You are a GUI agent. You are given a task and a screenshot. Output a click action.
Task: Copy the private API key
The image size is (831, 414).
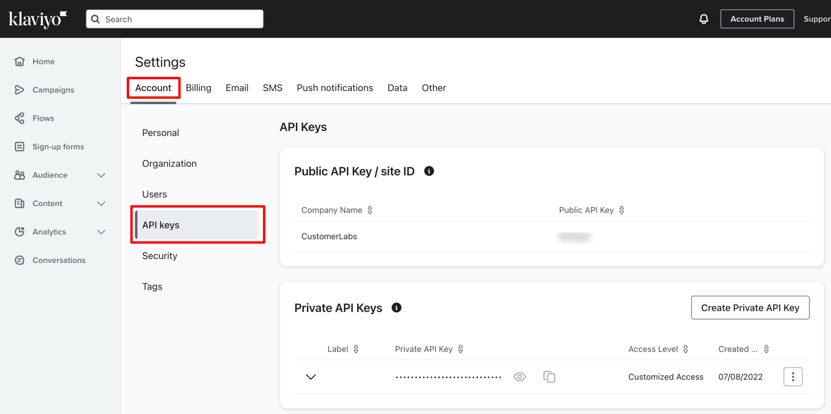tap(549, 376)
